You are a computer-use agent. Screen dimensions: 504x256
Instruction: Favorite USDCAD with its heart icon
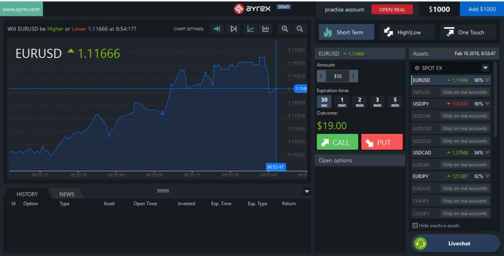tap(487, 153)
